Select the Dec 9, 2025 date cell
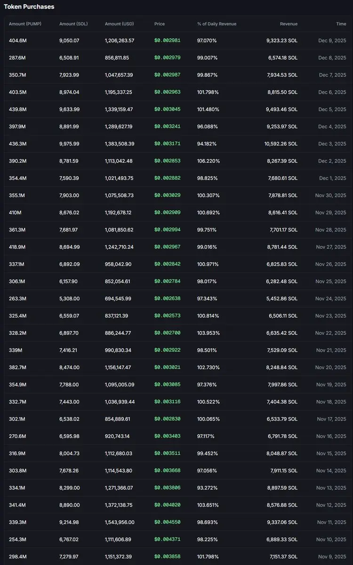The image size is (353, 565). coord(332,40)
